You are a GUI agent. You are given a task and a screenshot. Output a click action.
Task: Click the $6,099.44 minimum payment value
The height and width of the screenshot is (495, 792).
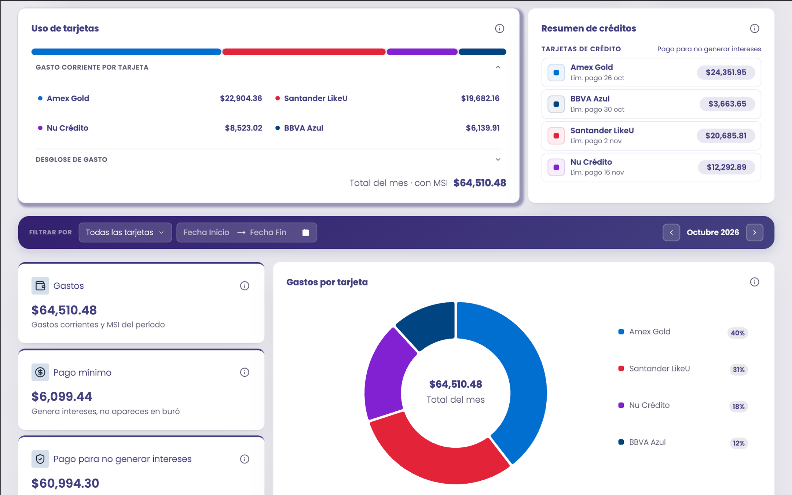click(62, 396)
